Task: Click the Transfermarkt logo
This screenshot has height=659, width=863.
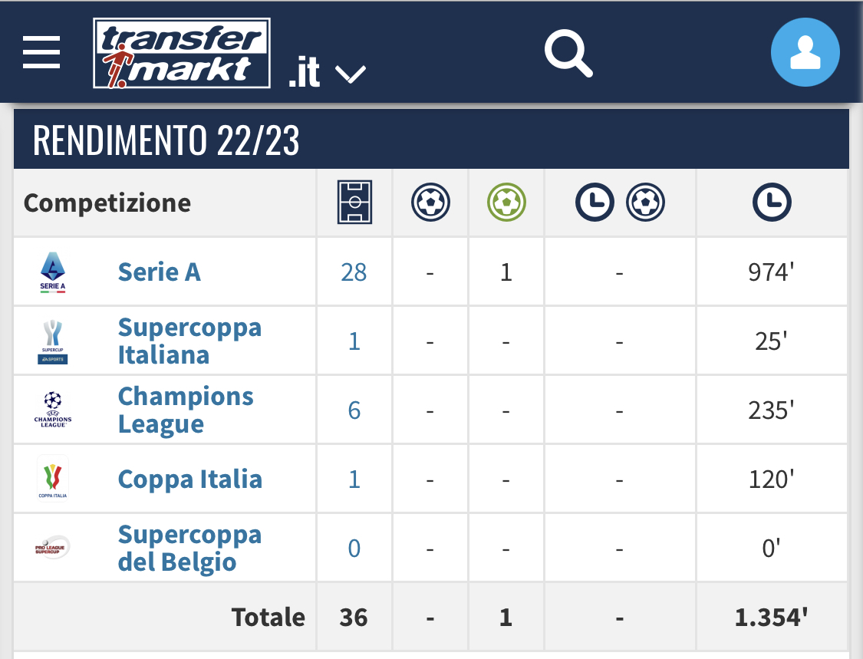Action: 181,53
